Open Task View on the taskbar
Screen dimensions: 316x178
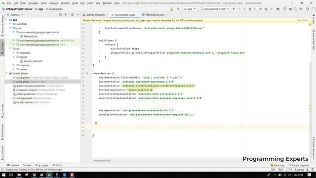[x=11, y=175]
